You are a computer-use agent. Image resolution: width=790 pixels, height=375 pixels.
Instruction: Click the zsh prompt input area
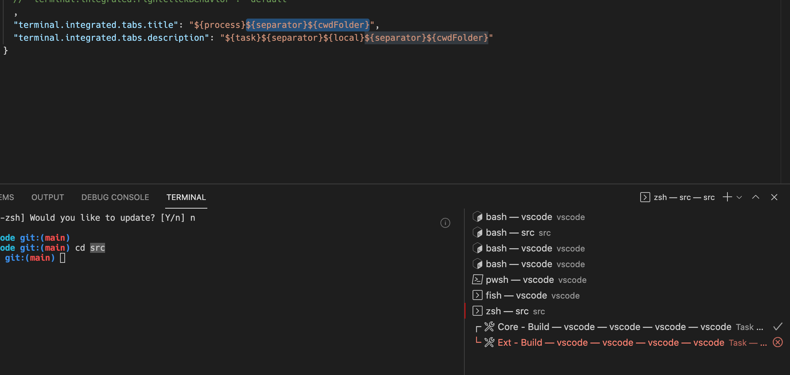point(63,257)
